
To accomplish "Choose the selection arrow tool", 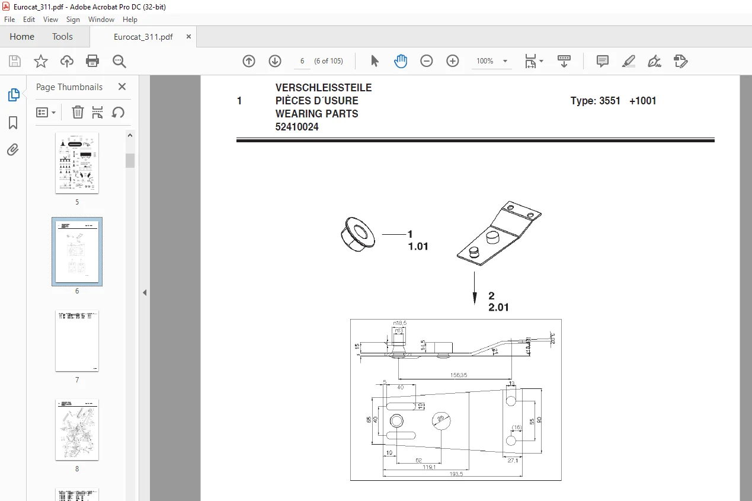I will pyautogui.click(x=375, y=61).
